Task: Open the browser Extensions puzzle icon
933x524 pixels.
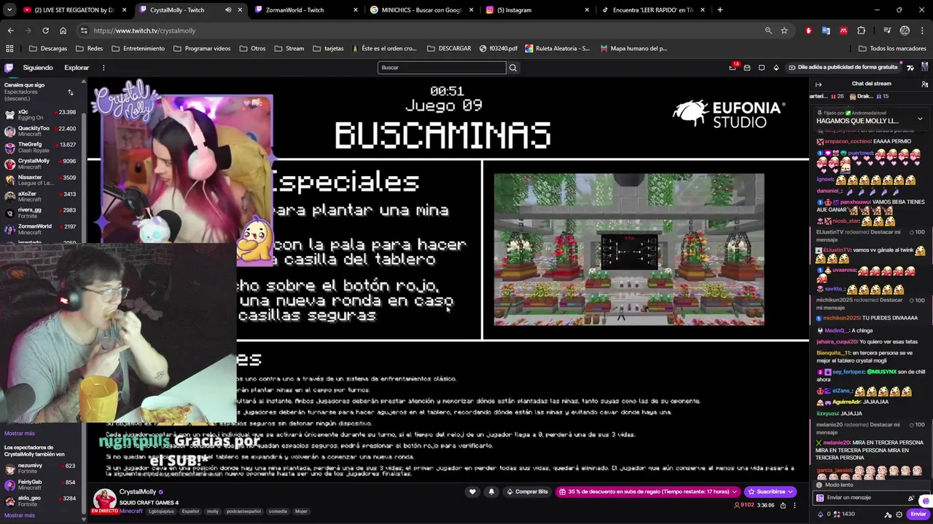Action: tap(862, 31)
